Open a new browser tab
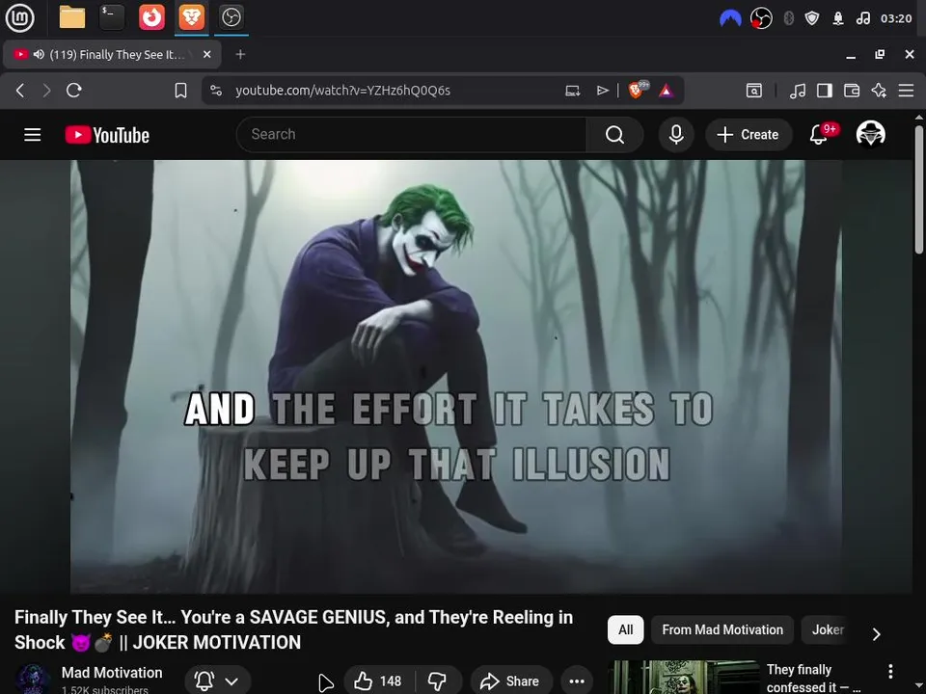This screenshot has width=926, height=694. 240,54
